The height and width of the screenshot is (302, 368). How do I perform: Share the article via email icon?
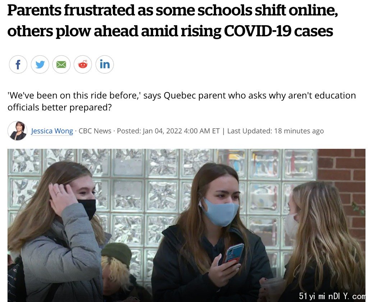click(x=61, y=64)
